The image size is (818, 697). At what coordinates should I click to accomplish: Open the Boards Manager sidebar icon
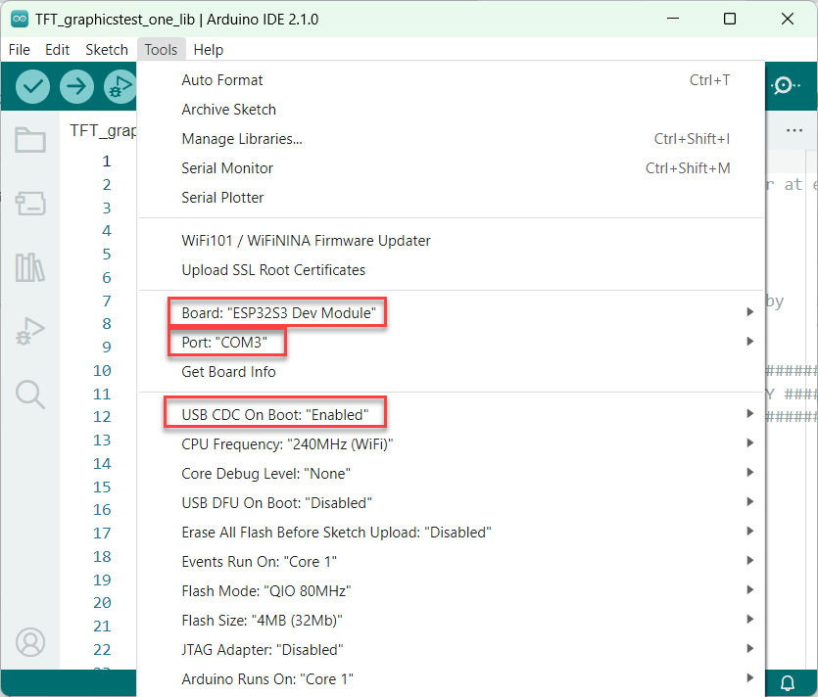click(30, 204)
